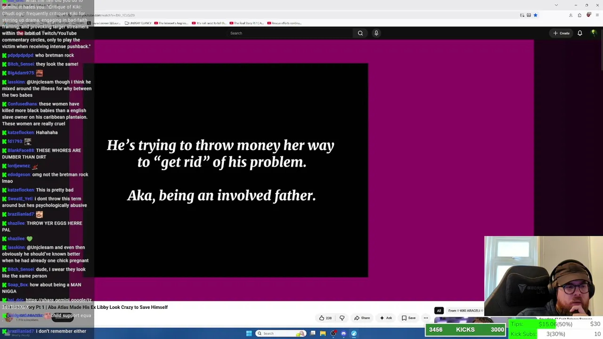
Task: Open more actions three-dot menu
Action: (x=426, y=318)
